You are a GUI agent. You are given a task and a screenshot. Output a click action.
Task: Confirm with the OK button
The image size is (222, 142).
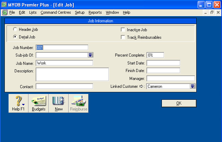(x=179, y=103)
